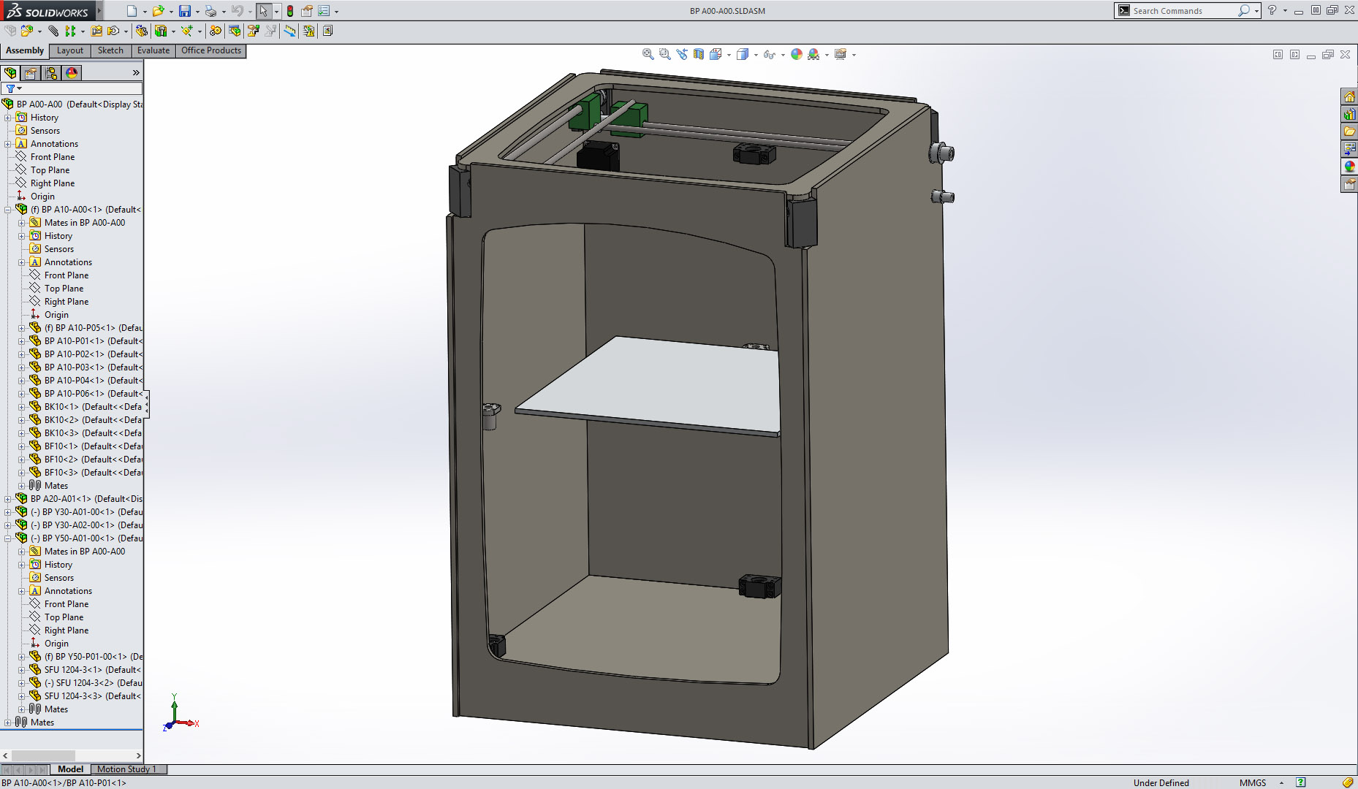This screenshot has height=789, width=1358.
Task: Click the Print icon
Action: click(x=210, y=11)
